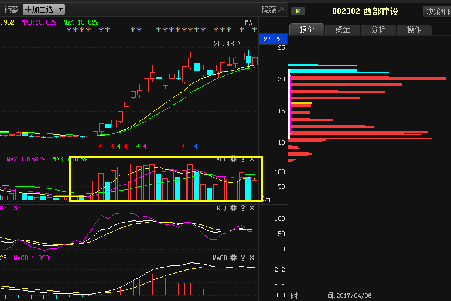This screenshot has width=451, height=301.
Task: Click the KDJ indicator name label
Action: point(222,208)
